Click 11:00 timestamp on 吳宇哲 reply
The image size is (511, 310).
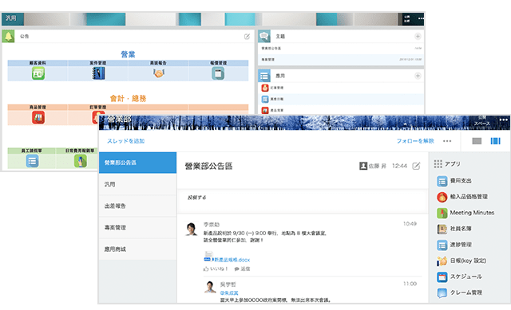coord(410,284)
